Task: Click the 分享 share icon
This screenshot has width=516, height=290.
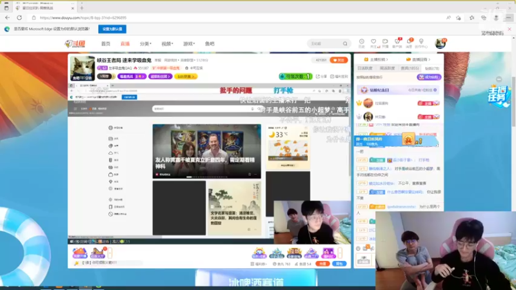Action: point(321,76)
